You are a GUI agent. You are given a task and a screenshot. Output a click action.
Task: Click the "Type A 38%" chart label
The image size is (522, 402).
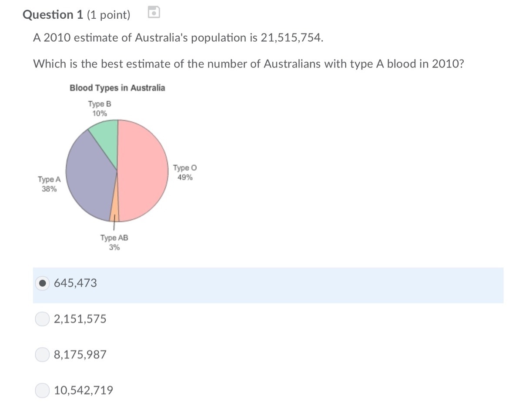tap(49, 184)
